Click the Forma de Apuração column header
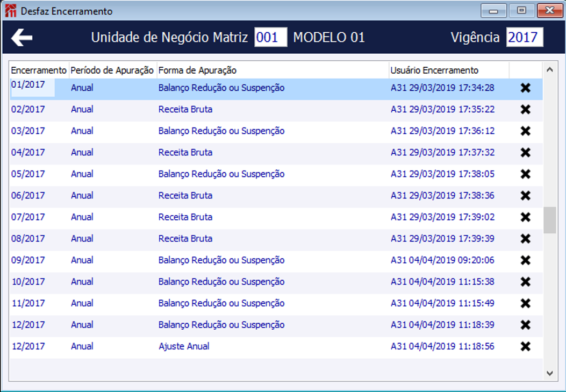The image size is (566, 392). point(273,70)
